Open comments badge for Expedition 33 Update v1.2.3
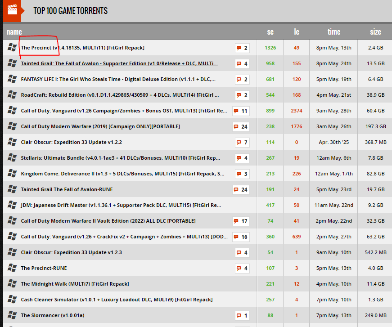The height and width of the screenshot is (327, 392). pos(242,252)
